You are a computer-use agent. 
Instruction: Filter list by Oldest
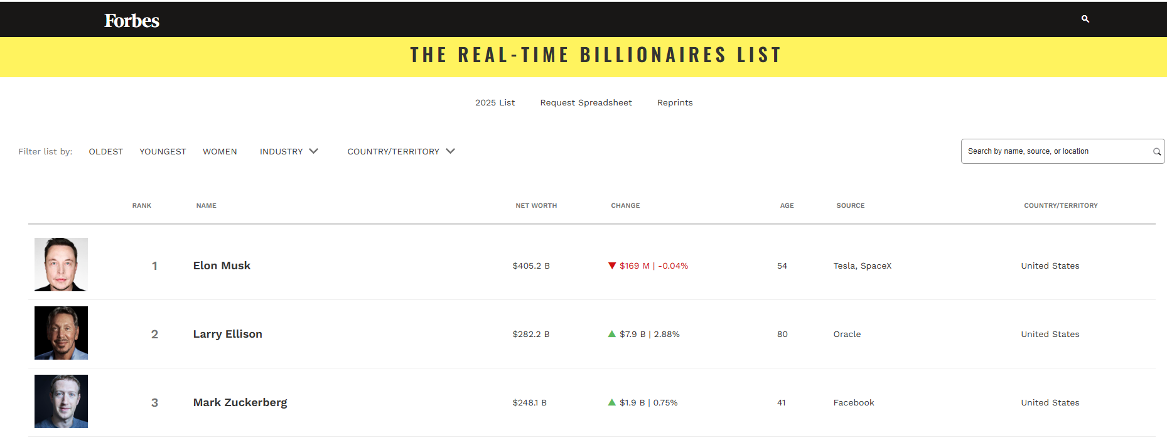pyautogui.click(x=106, y=151)
